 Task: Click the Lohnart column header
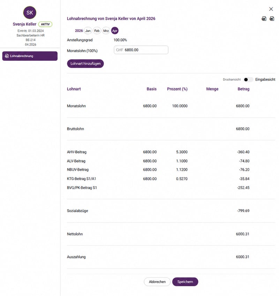click(74, 89)
